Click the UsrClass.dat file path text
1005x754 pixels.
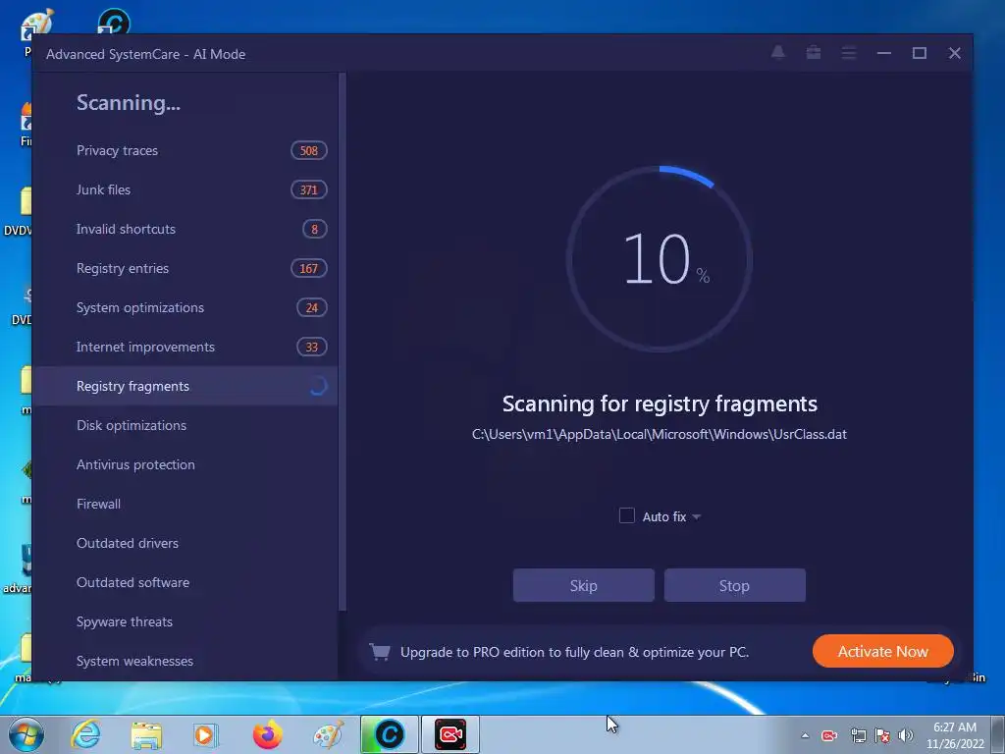click(659, 434)
